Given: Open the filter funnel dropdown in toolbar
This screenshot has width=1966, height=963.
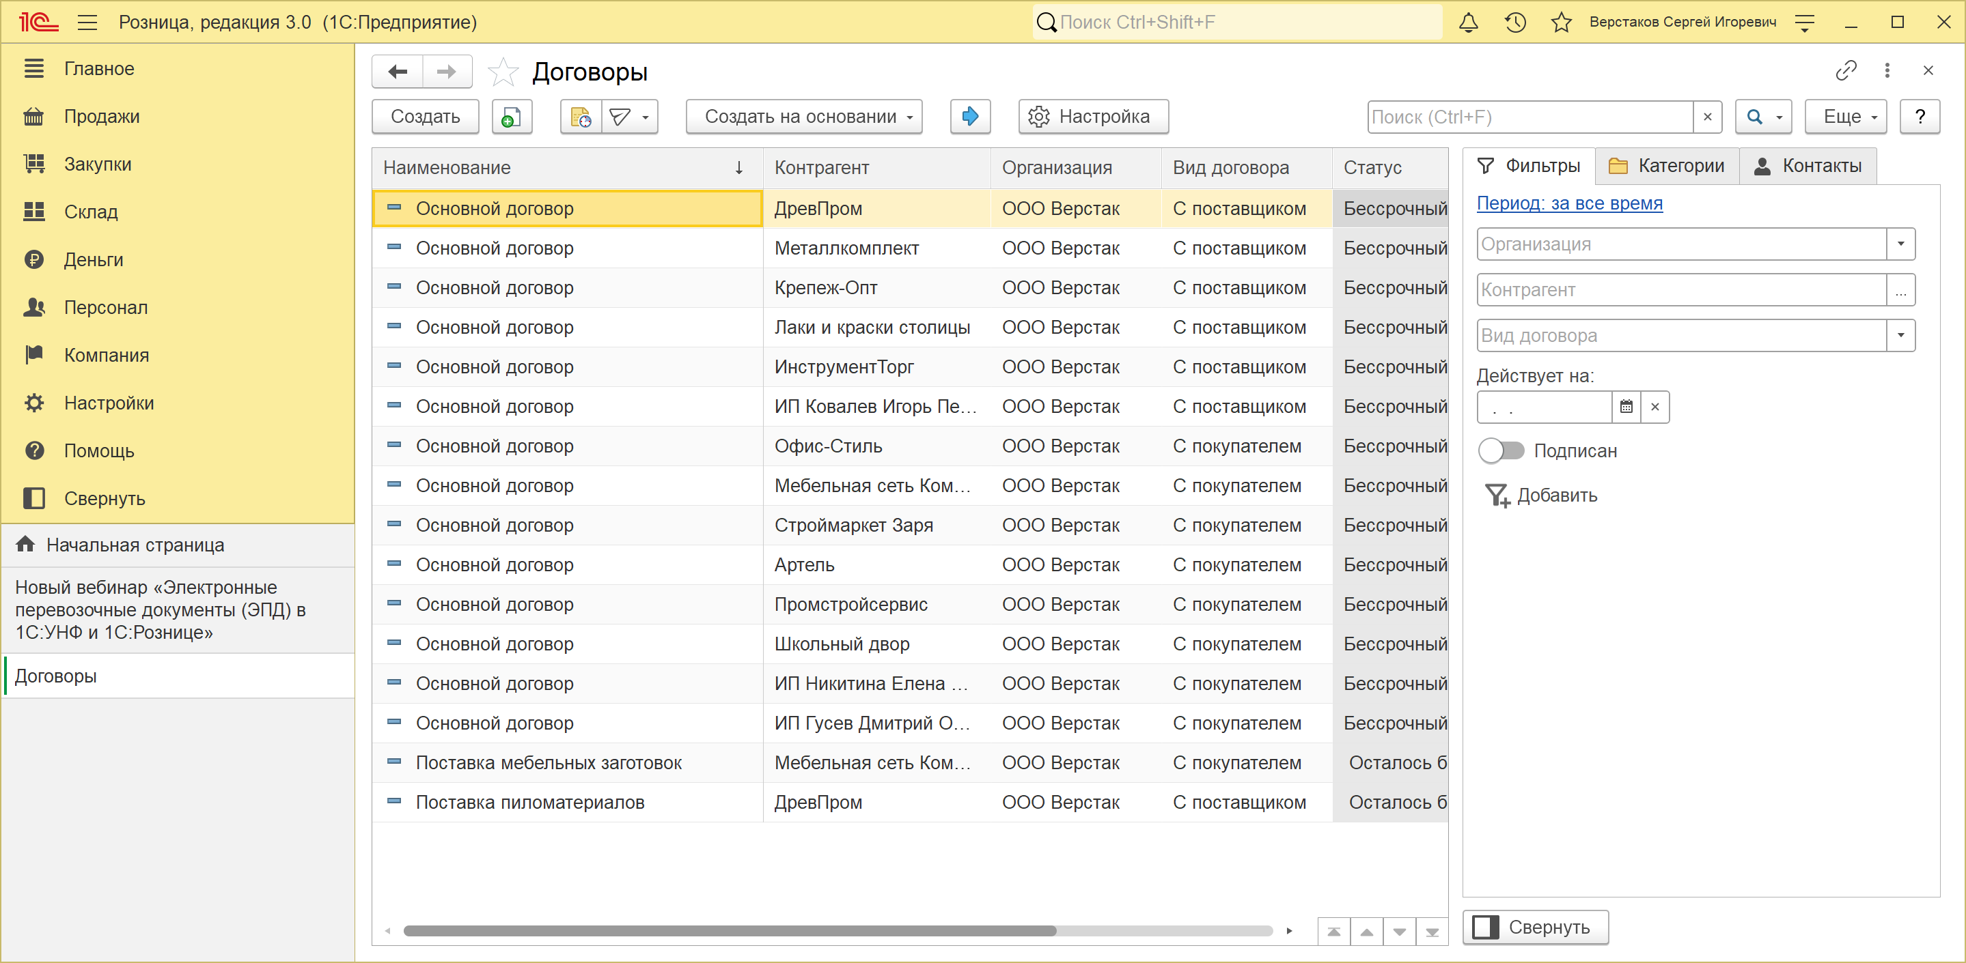Looking at the screenshot, I should point(630,117).
